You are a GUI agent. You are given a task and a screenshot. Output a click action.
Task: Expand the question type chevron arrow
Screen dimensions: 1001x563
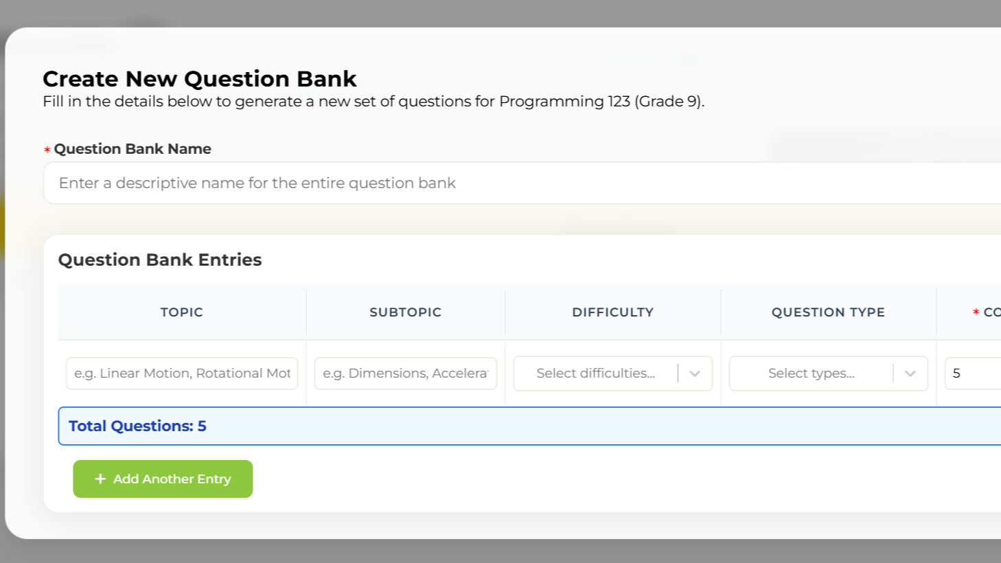coord(910,373)
